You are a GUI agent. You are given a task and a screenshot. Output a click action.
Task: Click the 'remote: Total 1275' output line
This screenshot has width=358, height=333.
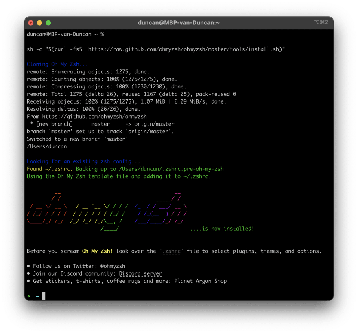click(131, 94)
